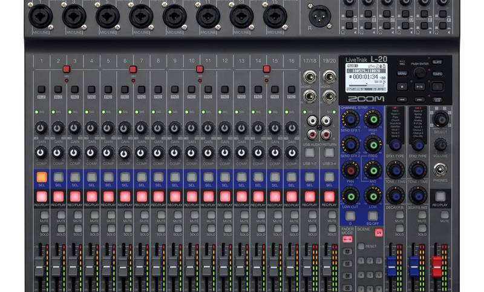This screenshot has height=292, width=484.
Task: Click the MID EQ knob
Action: [x=373, y=170]
